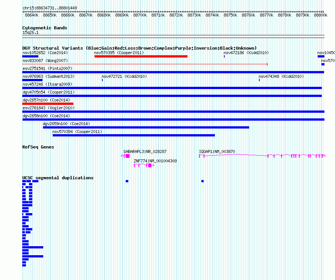Click the esv2761843 (Vogler2010) variant label
335x280 pixels.
(x=49, y=108)
